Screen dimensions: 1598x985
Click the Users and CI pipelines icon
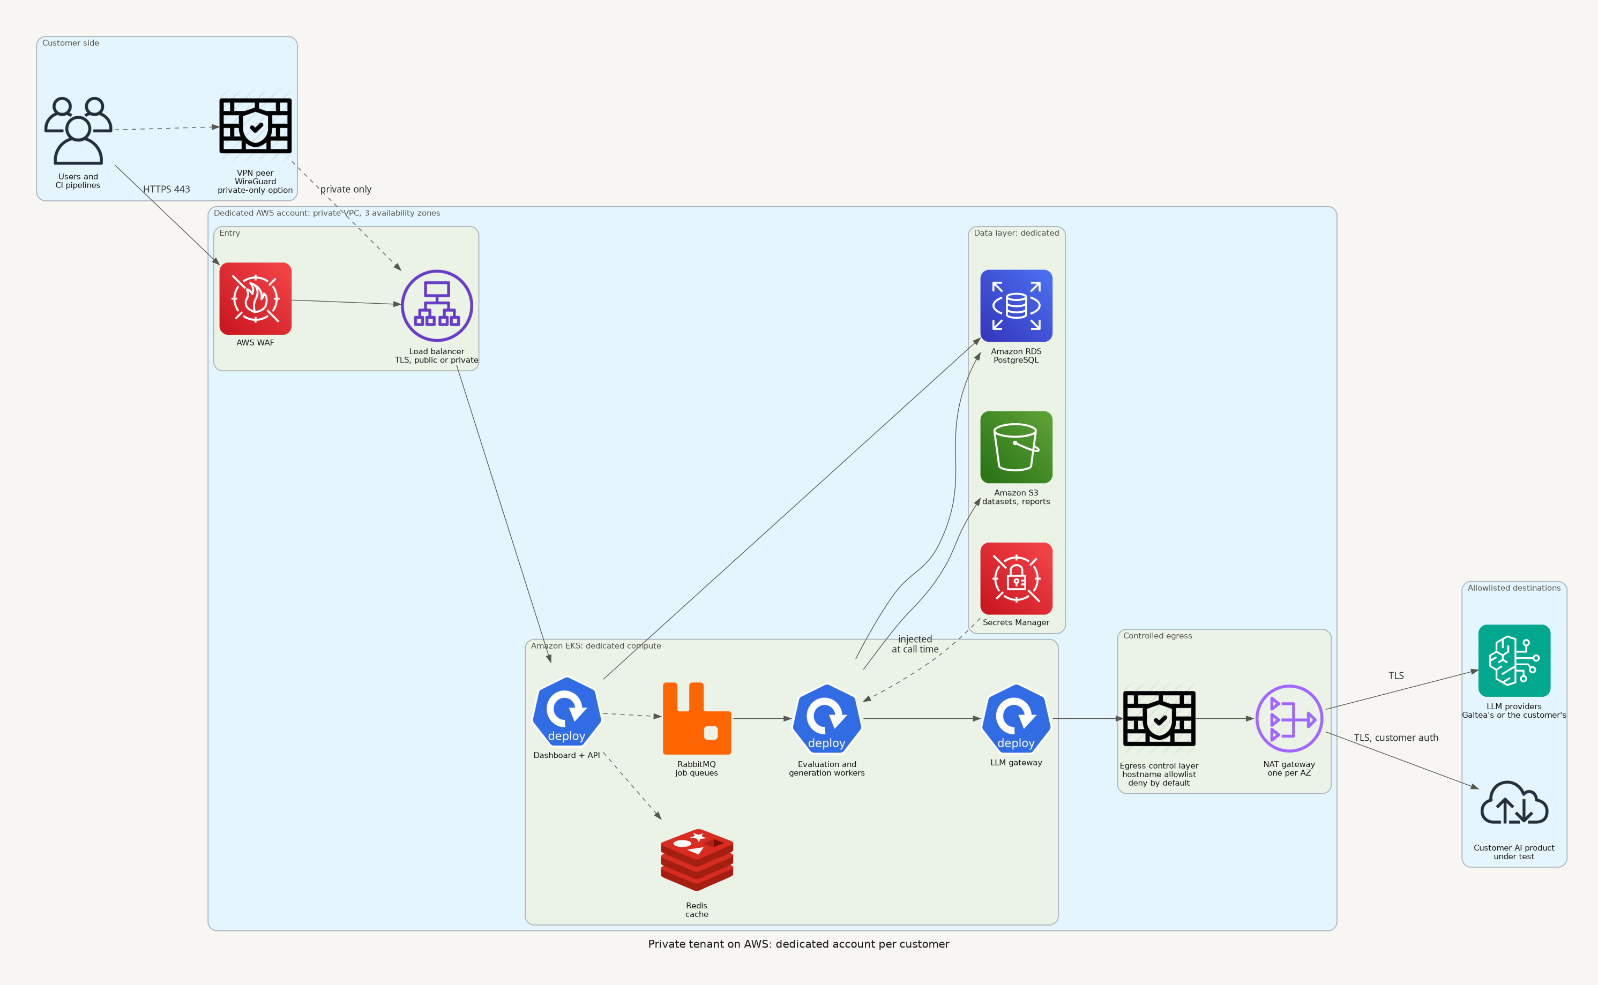[x=78, y=130]
